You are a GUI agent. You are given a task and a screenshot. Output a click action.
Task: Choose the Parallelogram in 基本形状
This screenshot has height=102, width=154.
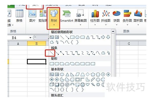tap(78, 74)
